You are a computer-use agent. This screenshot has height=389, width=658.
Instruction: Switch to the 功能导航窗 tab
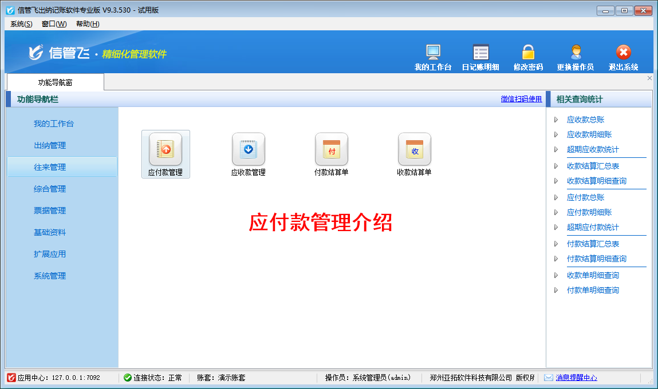pyautogui.click(x=55, y=82)
